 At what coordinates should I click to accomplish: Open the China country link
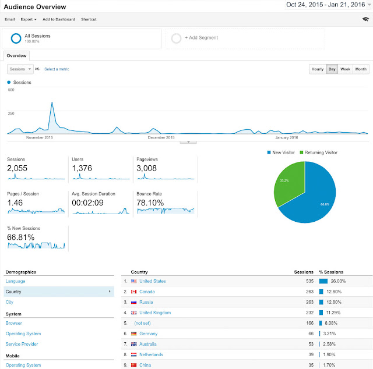[x=145, y=365]
